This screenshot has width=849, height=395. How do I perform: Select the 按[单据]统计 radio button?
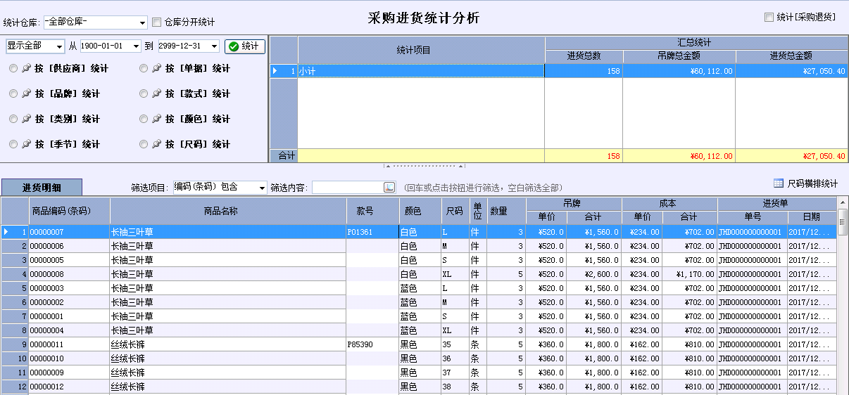pos(144,68)
